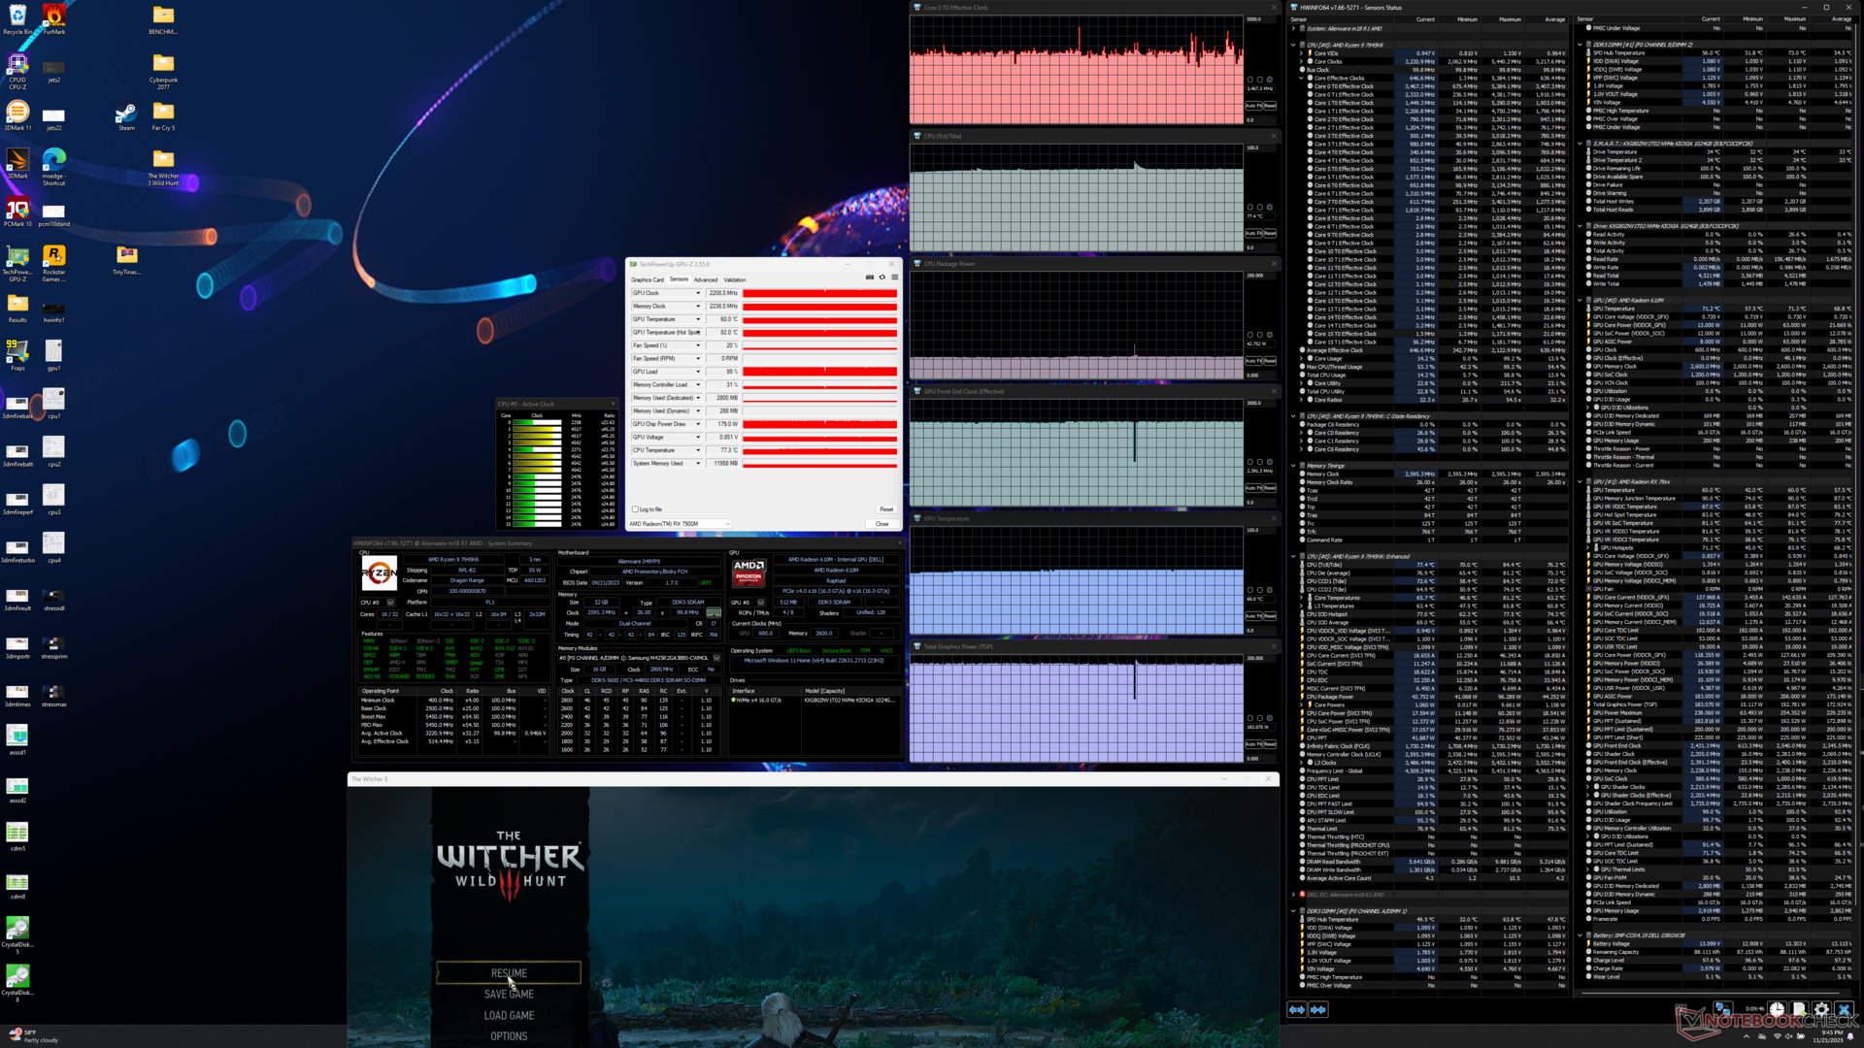Click RESUME in Witcher 3 menu
The height and width of the screenshot is (1048, 1864).
[x=509, y=973]
